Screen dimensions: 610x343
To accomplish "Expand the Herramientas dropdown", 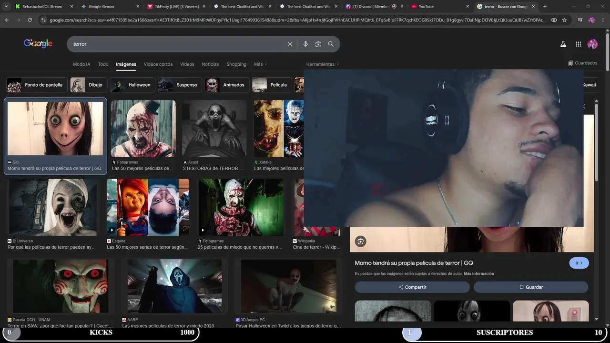I will 323,64.
